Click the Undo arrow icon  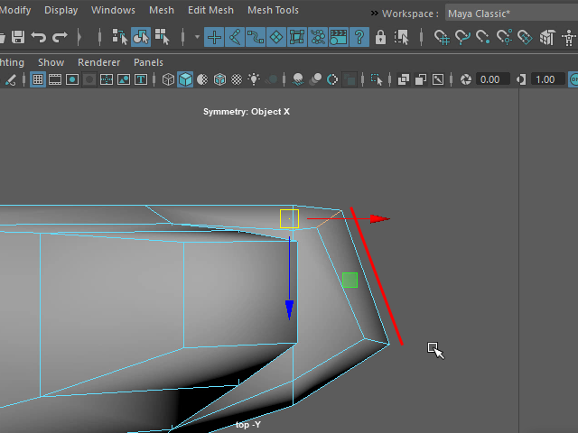pyautogui.click(x=39, y=37)
